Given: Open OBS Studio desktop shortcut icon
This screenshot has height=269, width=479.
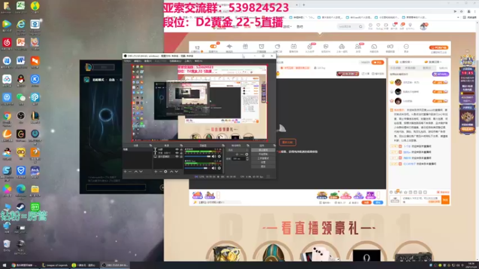Looking at the screenshot, I should point(21,115).
